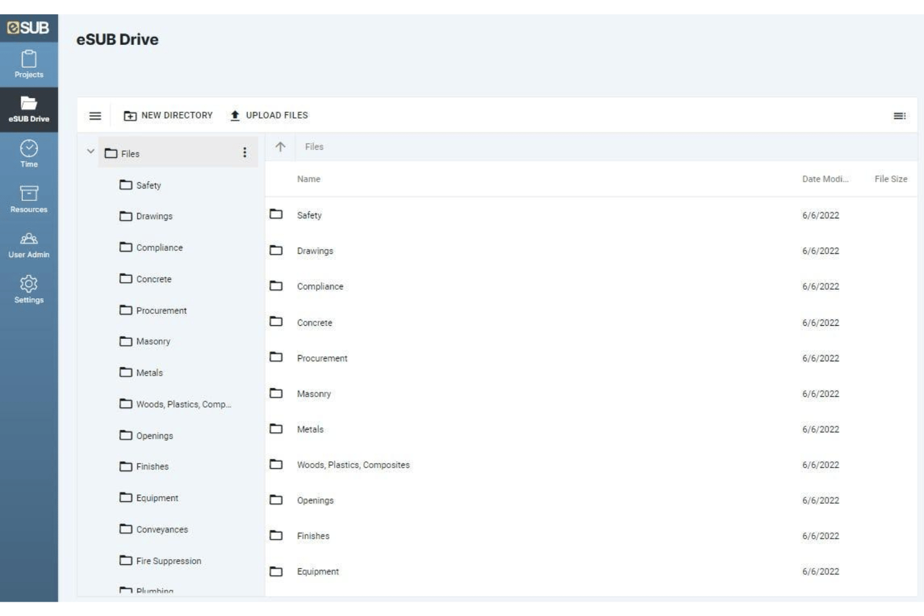
Task: Sort by the Name column header
Action: click(x=308, y=179)
